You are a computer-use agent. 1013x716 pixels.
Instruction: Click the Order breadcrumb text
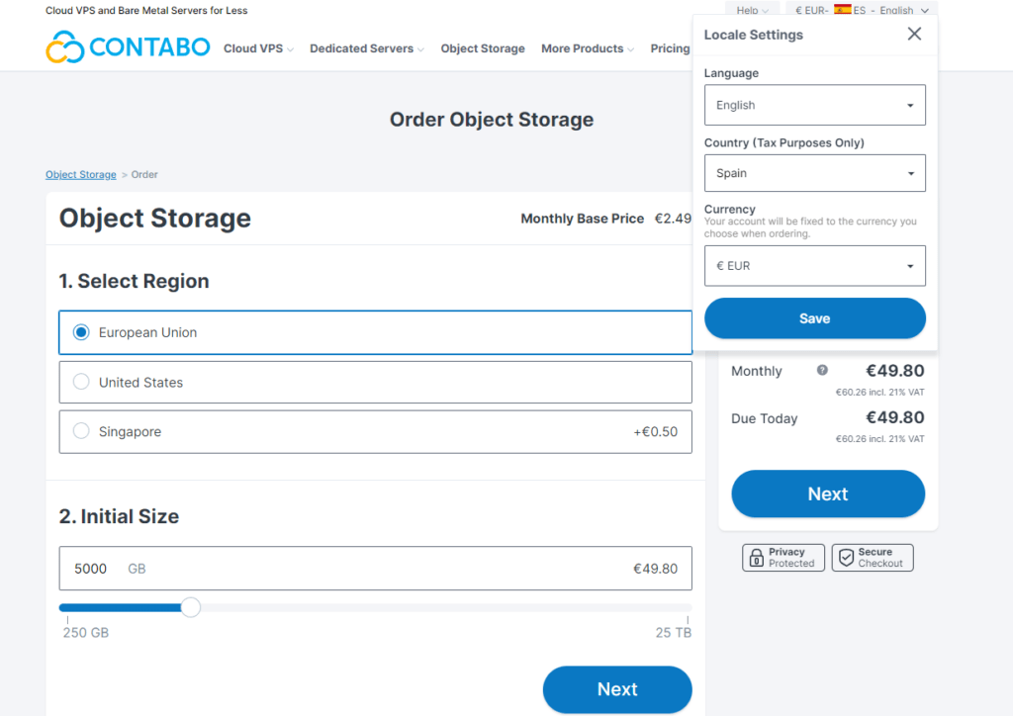click(x=144, y=174)
